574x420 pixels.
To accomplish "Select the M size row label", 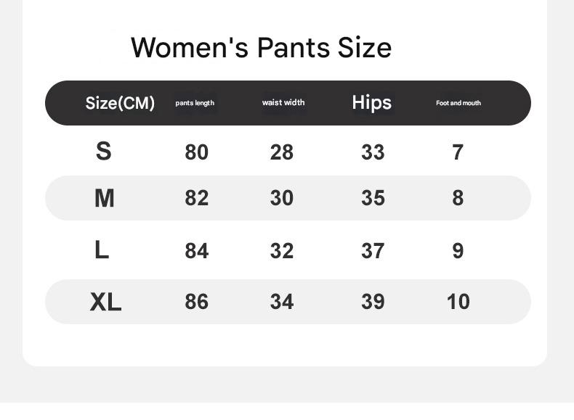I will coord(104,198).
